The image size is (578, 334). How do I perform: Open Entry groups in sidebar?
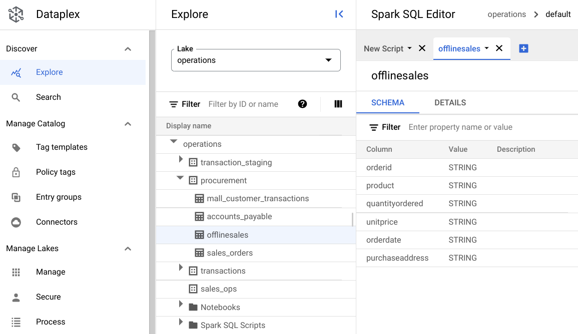click(x=59, y=197)
